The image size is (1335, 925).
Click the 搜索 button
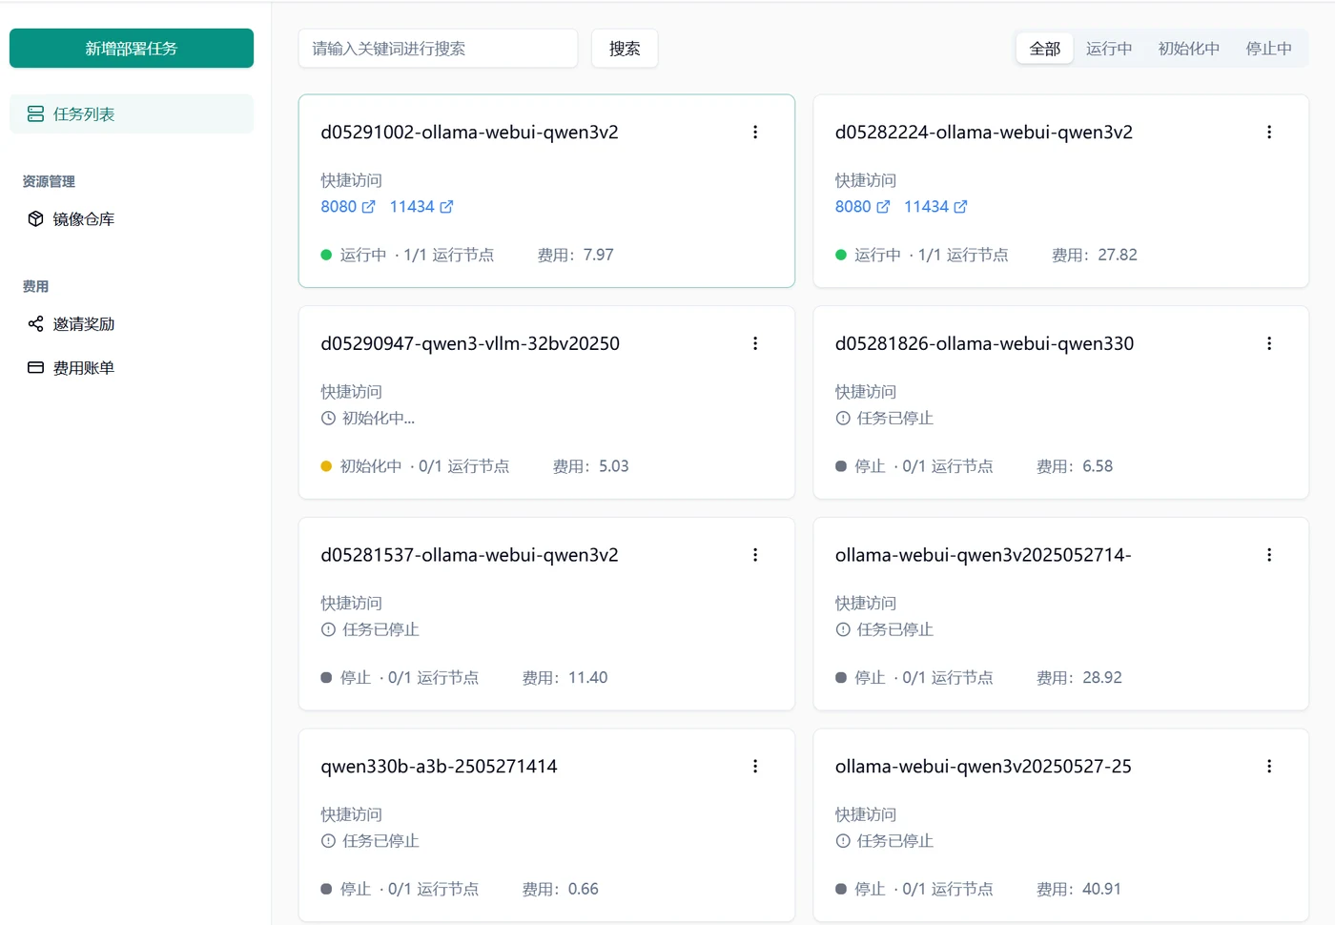(625, 49)
